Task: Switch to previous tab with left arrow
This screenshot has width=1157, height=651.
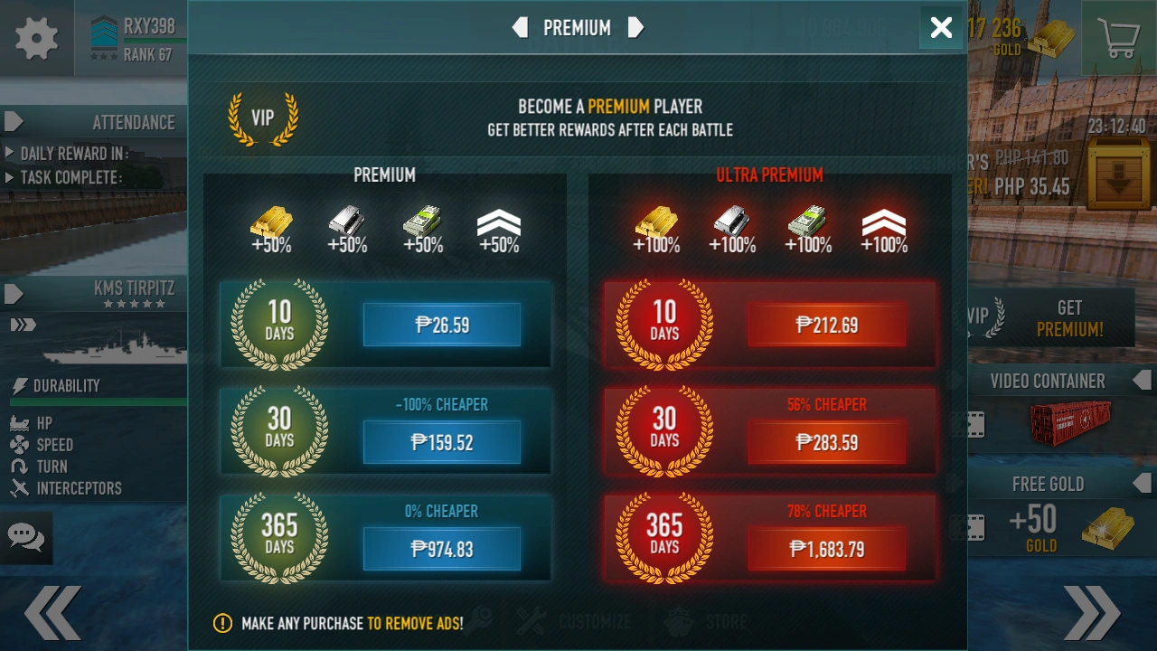Action: [x=520, y=28]
